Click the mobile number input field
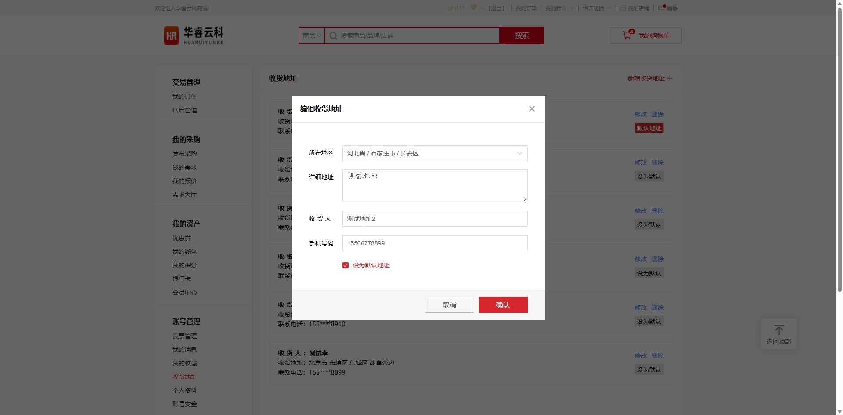843x415 pixels. coord(435,243)
